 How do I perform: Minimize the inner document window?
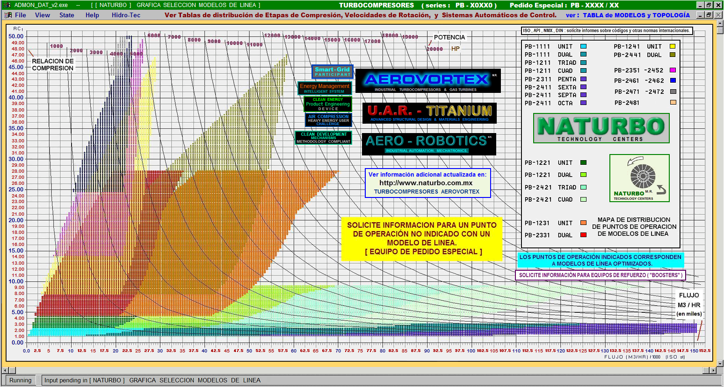tap(701, 15)
